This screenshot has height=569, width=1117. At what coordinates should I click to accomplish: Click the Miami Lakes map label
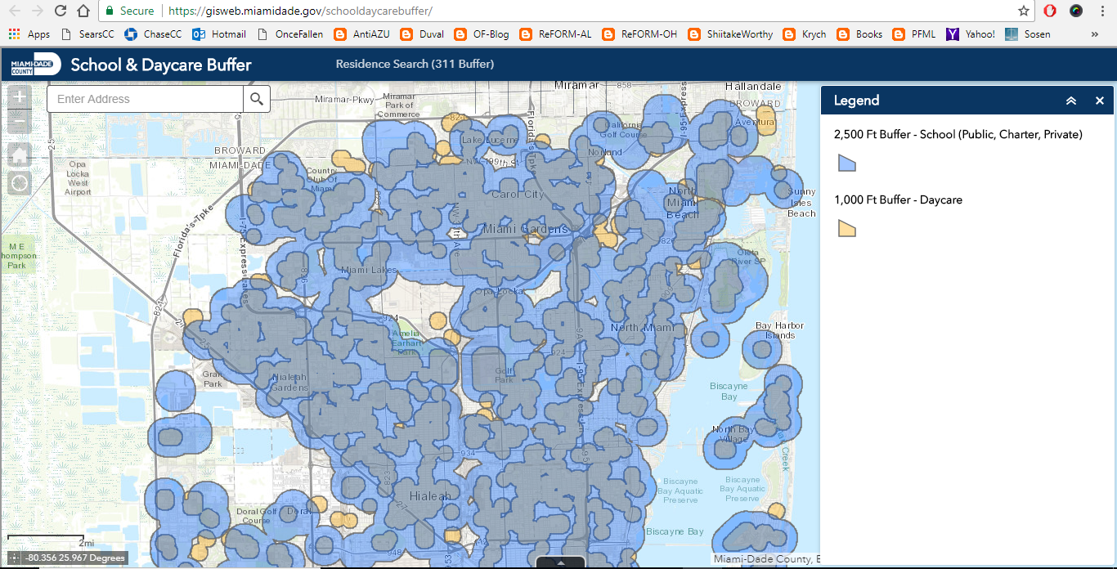tap(370, 270)
